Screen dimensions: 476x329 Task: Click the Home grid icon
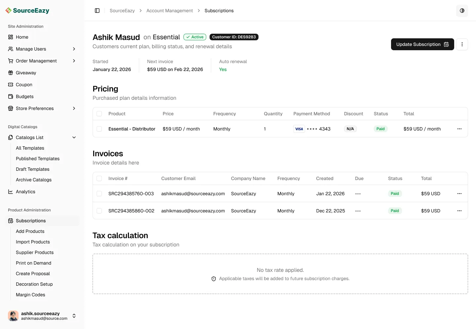pos(11,37)
